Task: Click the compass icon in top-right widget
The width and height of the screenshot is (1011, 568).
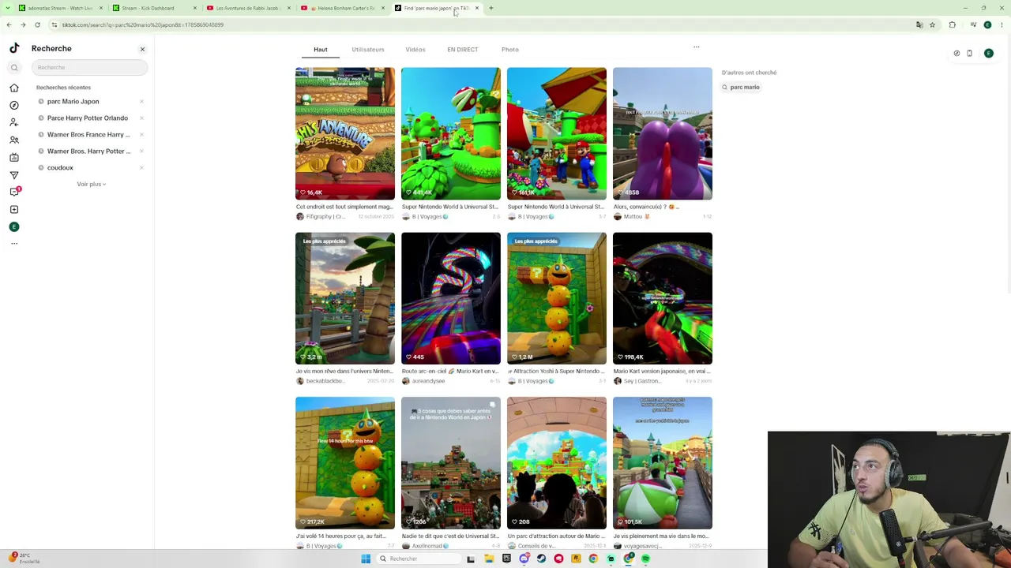Action: 957,54
